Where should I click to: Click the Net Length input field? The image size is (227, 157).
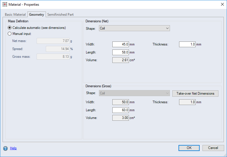121,52
